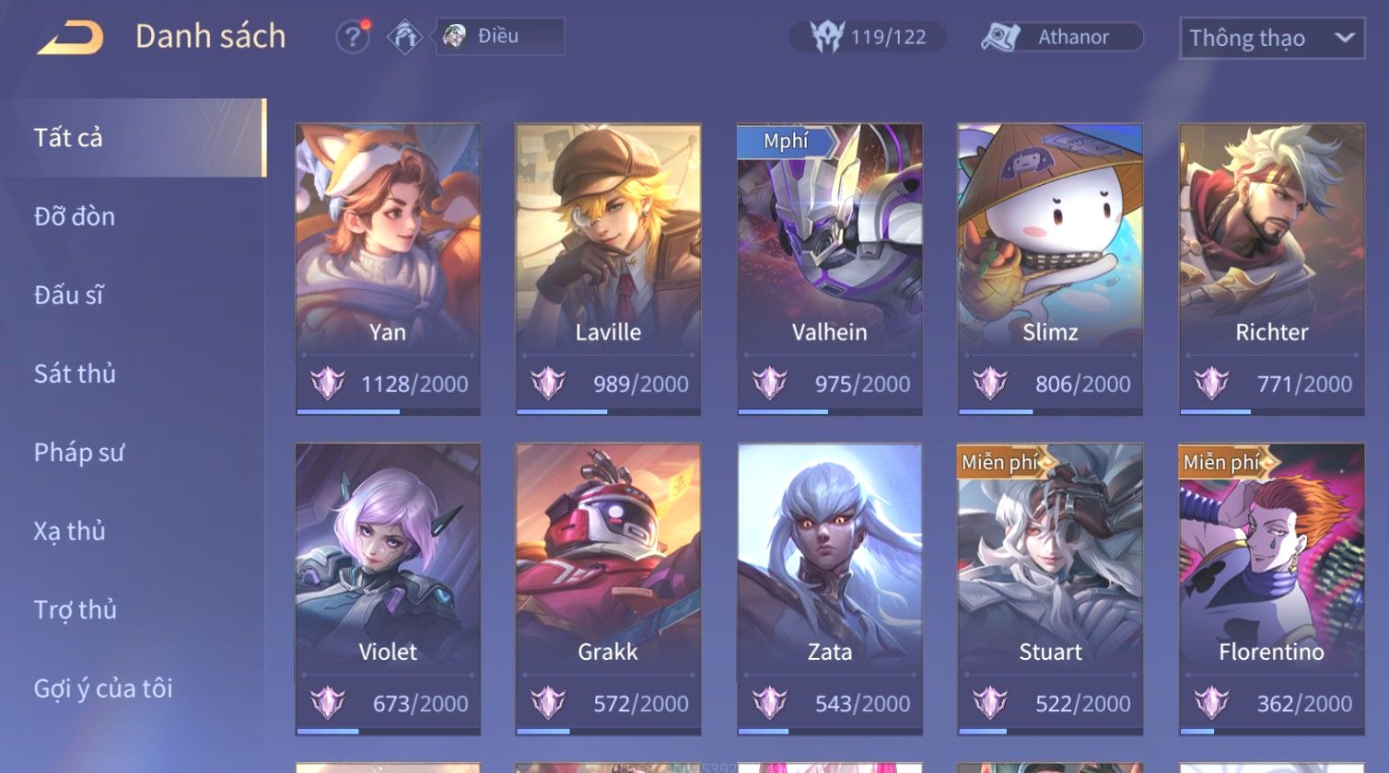The height and width of the screenshot is (773, 1389).
Task: Click the chevron arrow beside Thông thạo
Action: pyautogui.click(x=1344, y=38)
